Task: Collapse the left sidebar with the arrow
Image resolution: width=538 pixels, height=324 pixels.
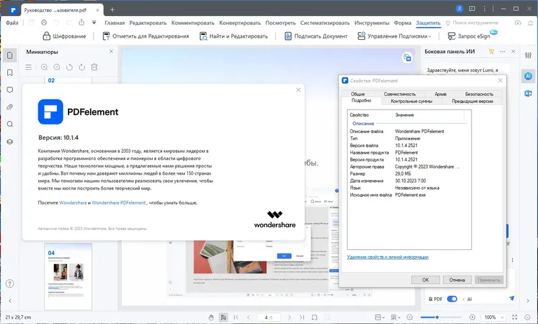Action: click(x=10, y=300)
